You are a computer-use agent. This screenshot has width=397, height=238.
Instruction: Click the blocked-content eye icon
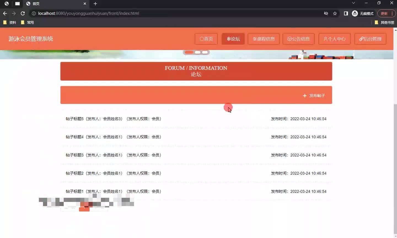pyautogui.click(x=326, y=13)
